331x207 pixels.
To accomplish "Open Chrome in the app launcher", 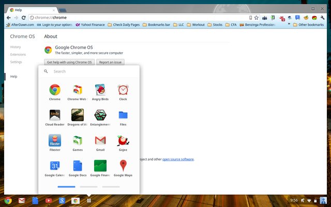I will pos(55,92).
